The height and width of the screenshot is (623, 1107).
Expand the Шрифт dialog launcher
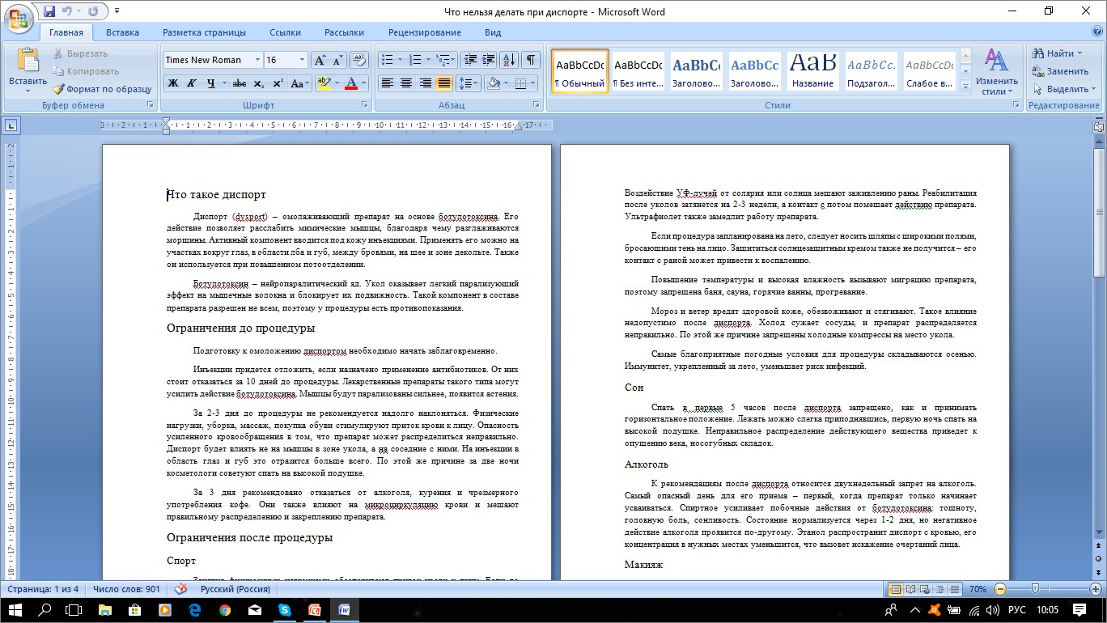(x=364, y=105)
